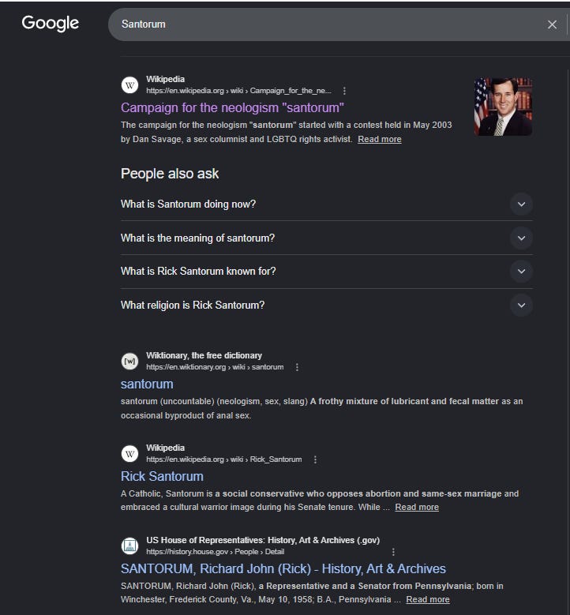Open the Wiktionary 'santorum' result title
This screenshot has height=615, width=570.
pyautogui.click(x=147, y=384)
